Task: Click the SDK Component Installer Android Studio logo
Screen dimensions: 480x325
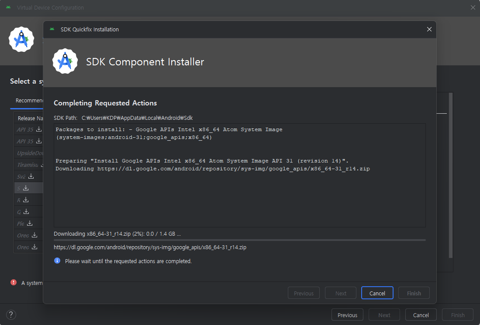Action: coord(65,61)
